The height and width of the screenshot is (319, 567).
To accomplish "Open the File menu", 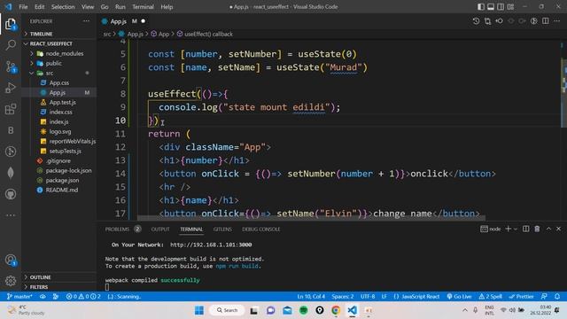I will 23,7.
